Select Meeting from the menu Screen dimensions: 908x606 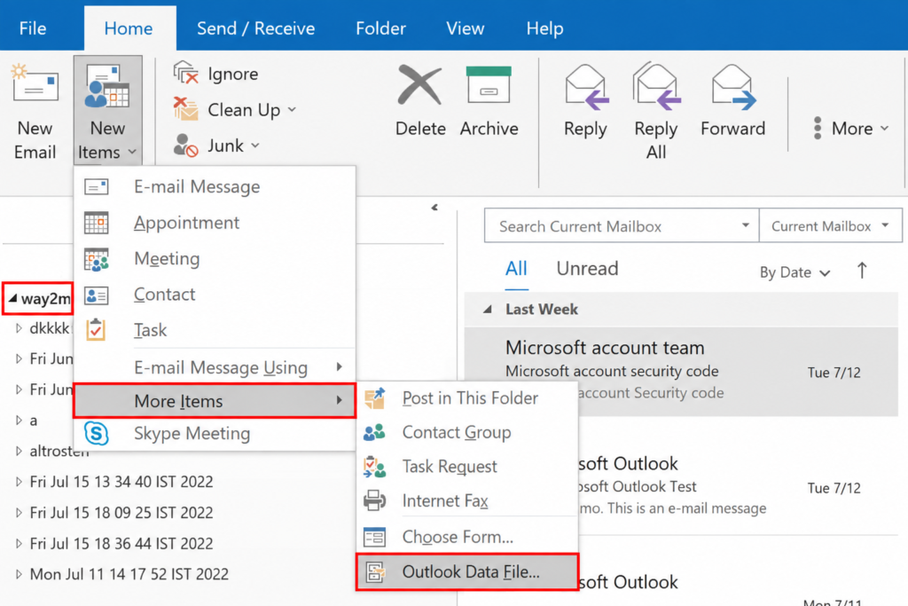(x=215, y=258)
